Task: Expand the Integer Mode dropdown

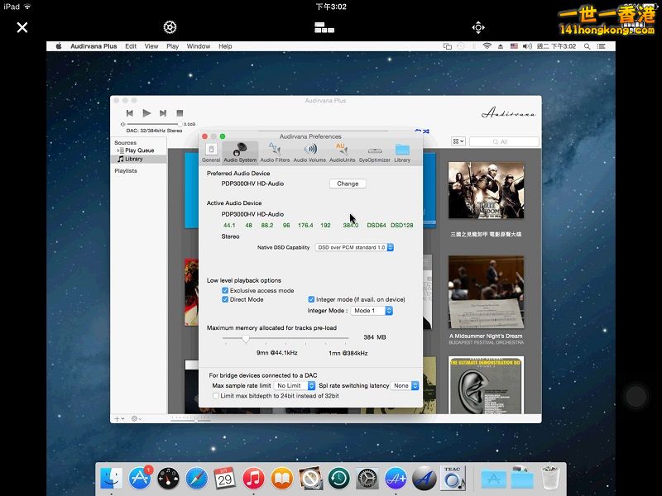Action: tap(372, 311)
